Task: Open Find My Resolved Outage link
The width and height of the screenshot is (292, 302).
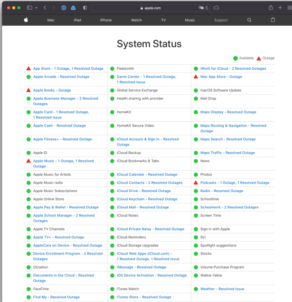Action: [x=56, y=297]
